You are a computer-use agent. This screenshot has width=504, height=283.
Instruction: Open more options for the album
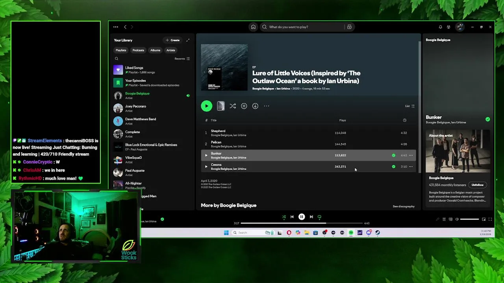pos(267,106)
